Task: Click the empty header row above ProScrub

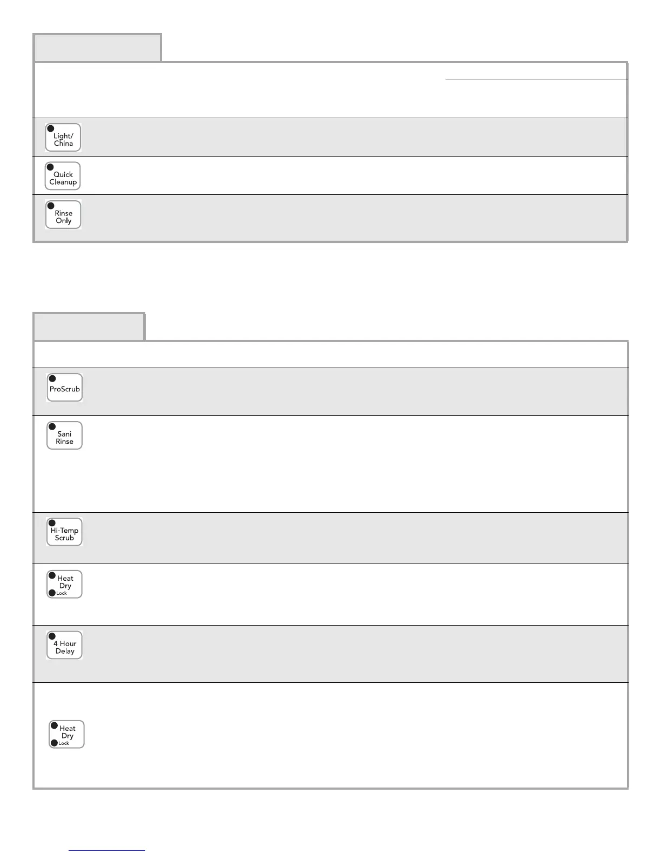Action: click(x=330, y=355)
